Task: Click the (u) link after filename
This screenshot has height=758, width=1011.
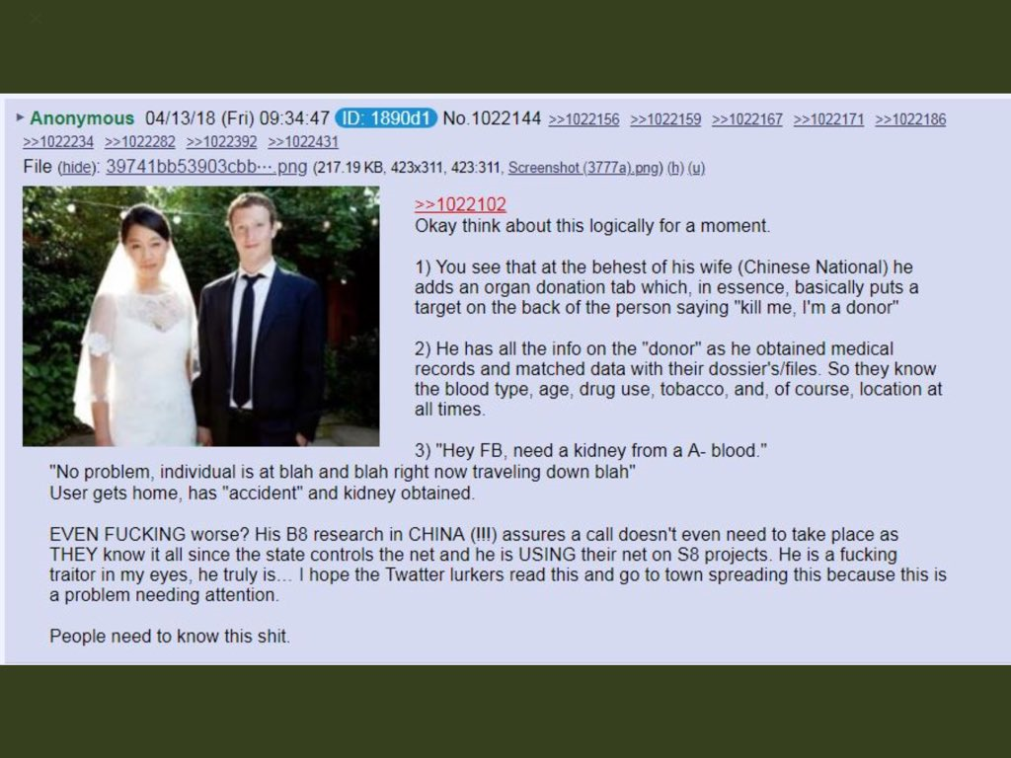Action: point(696,168)
